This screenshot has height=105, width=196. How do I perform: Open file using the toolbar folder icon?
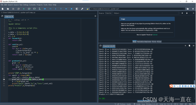click(8, 9)
